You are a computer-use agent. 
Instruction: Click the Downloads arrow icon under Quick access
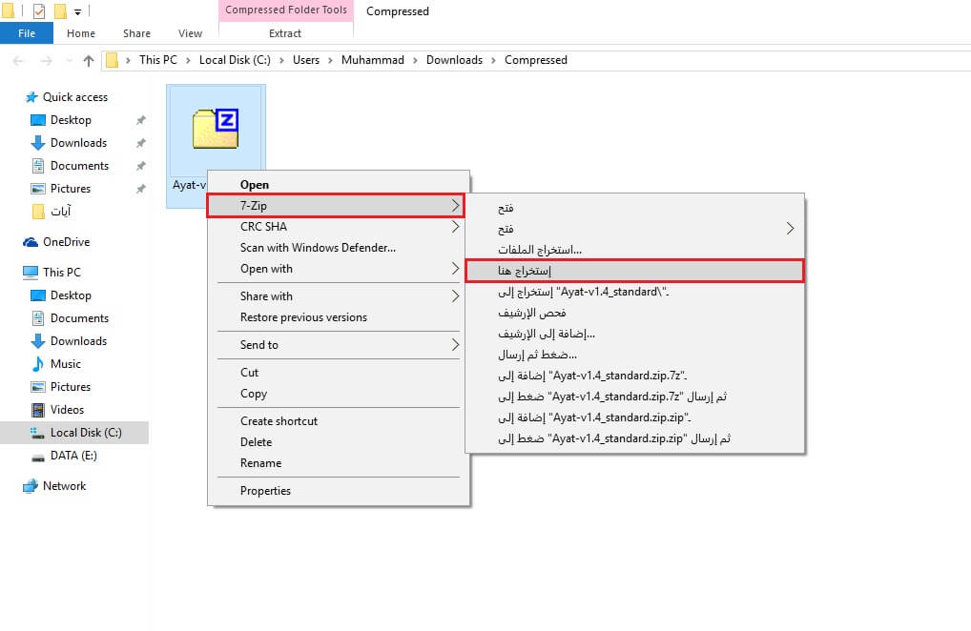[x=38, y=143]
